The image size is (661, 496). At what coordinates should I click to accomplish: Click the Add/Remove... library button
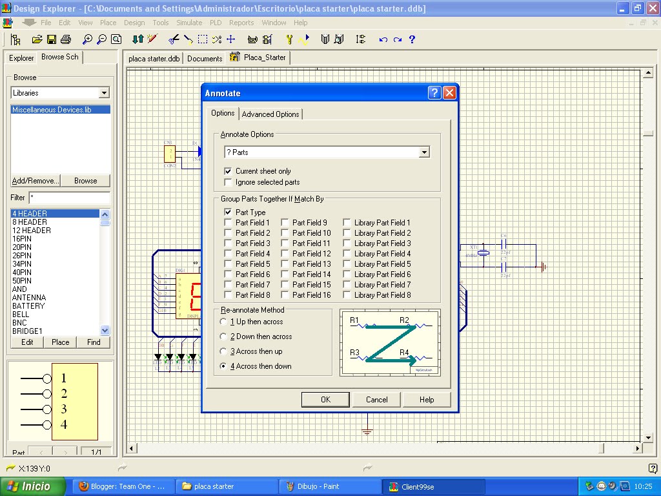point(36,181)
